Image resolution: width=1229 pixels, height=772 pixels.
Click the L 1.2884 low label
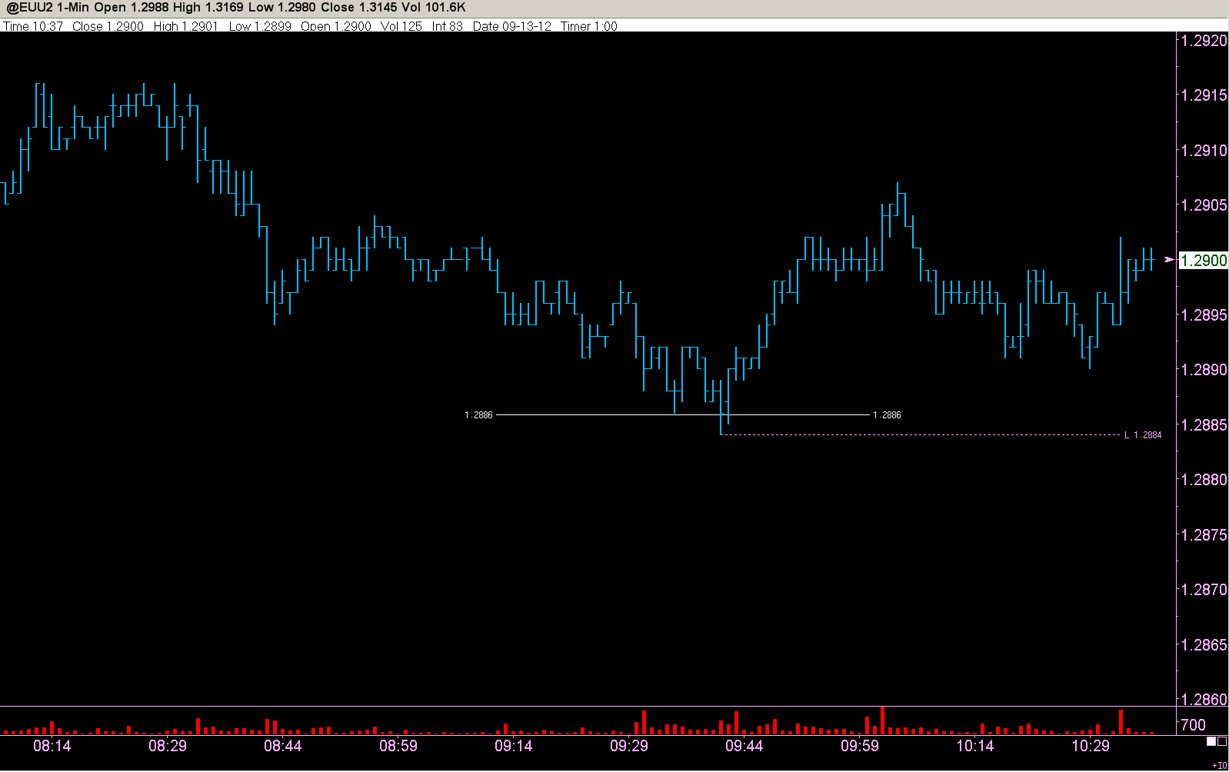coord(1143,435)
